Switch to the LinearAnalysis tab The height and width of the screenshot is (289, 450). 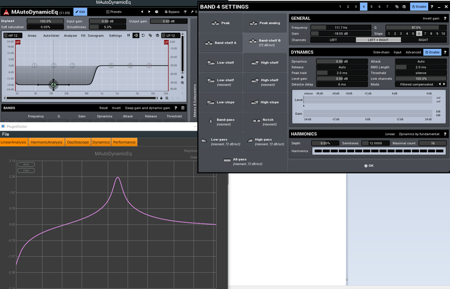14,142
